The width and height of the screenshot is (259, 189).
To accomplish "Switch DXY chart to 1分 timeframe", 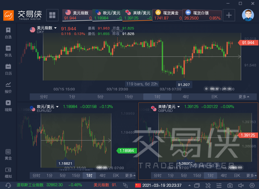I will point(72,97).
